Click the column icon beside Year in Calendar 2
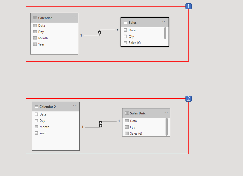 [x=36, y=133]
